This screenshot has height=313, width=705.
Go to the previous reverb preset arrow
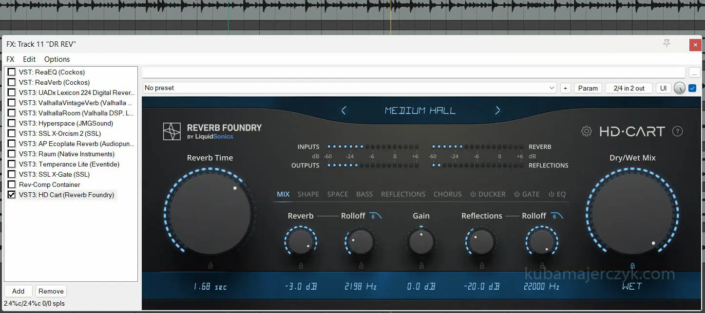point(343,110)
